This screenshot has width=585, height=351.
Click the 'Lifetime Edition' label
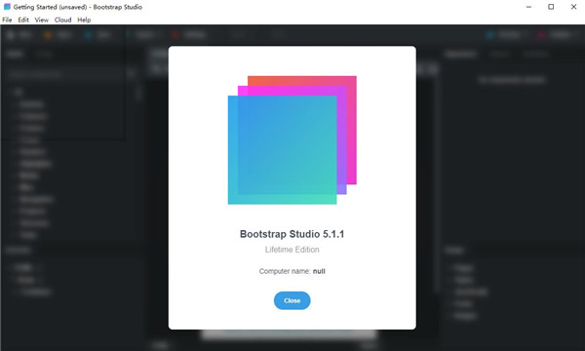pos(292,250)
